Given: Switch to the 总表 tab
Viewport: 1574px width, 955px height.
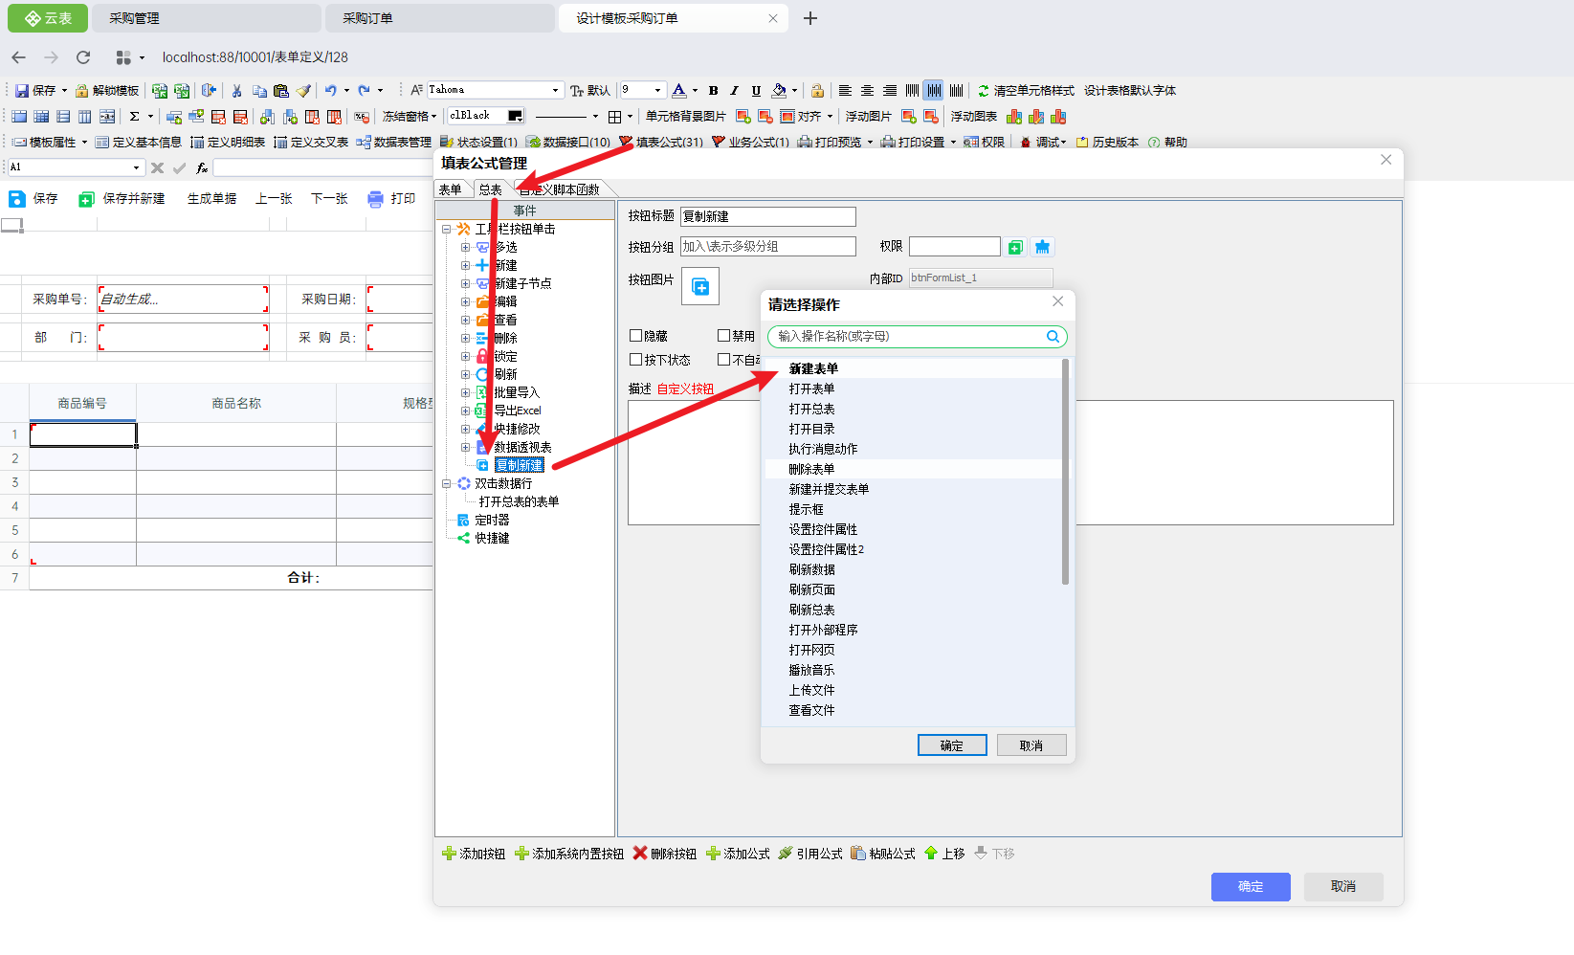Looking at the screenshot, I should 491,189.
